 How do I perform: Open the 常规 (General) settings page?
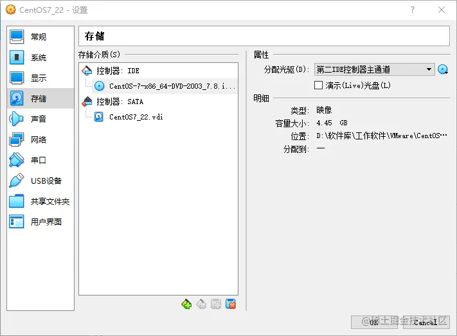pos(40,37)
